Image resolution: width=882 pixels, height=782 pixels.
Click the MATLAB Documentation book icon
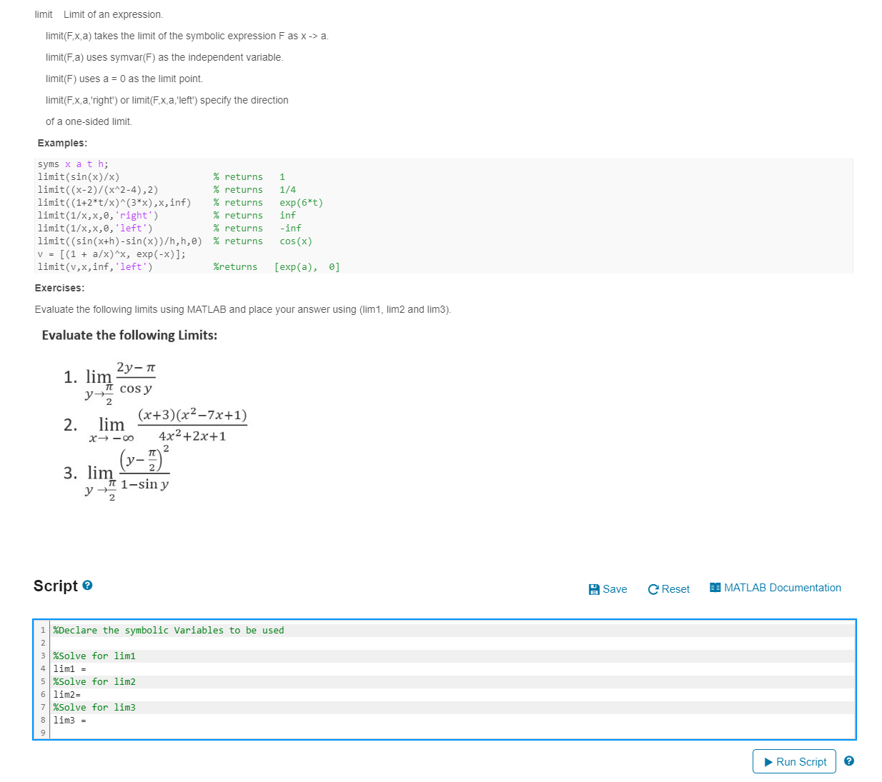[x=714, y=587]
